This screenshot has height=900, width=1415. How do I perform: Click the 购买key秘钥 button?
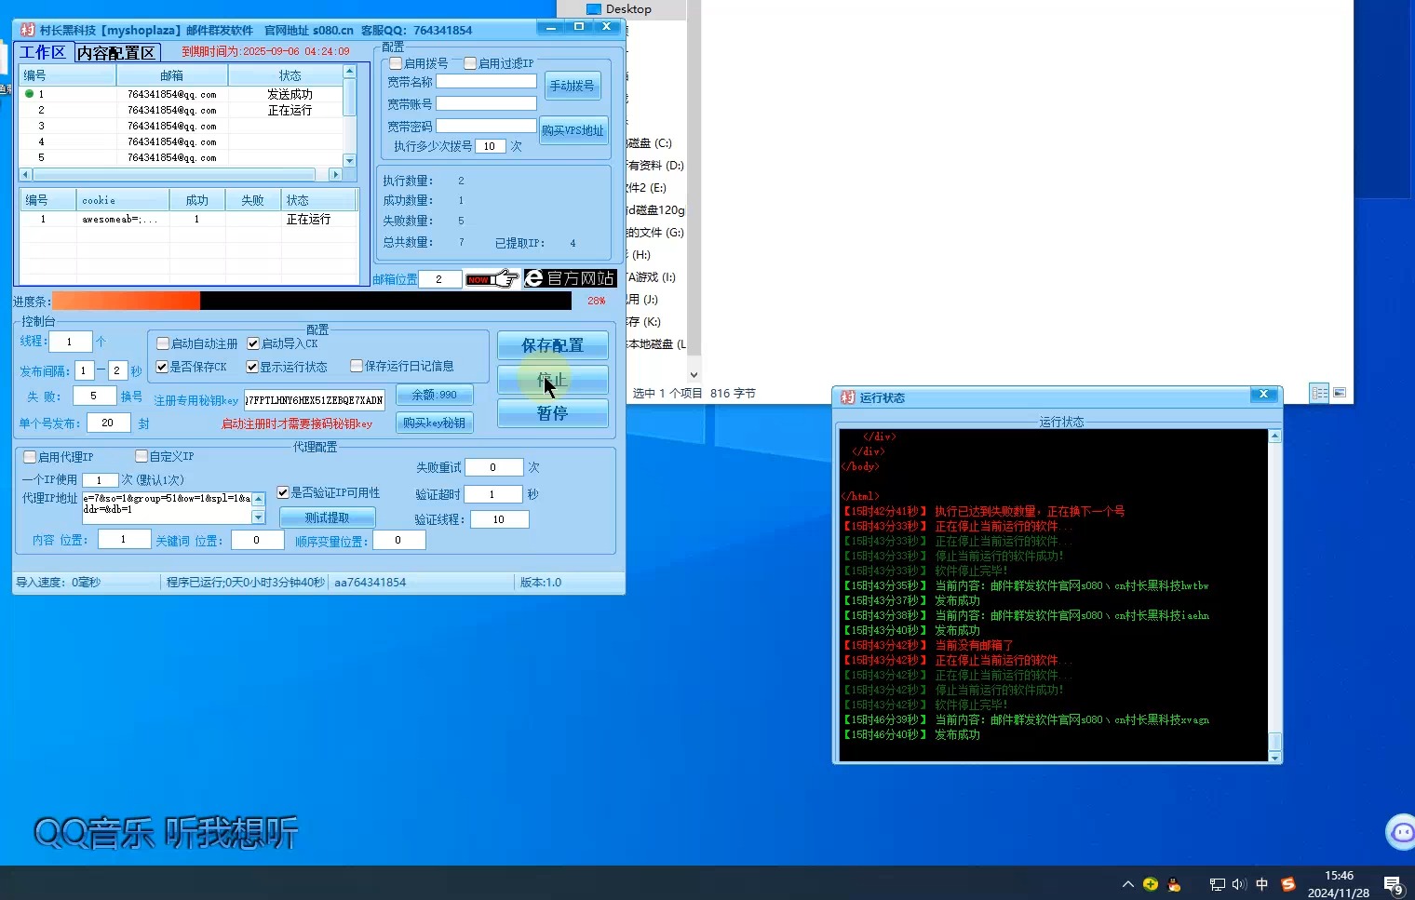tap(434, 423)
